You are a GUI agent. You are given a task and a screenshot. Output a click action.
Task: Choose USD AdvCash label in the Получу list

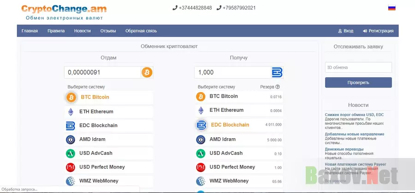[x=226, y=153]
